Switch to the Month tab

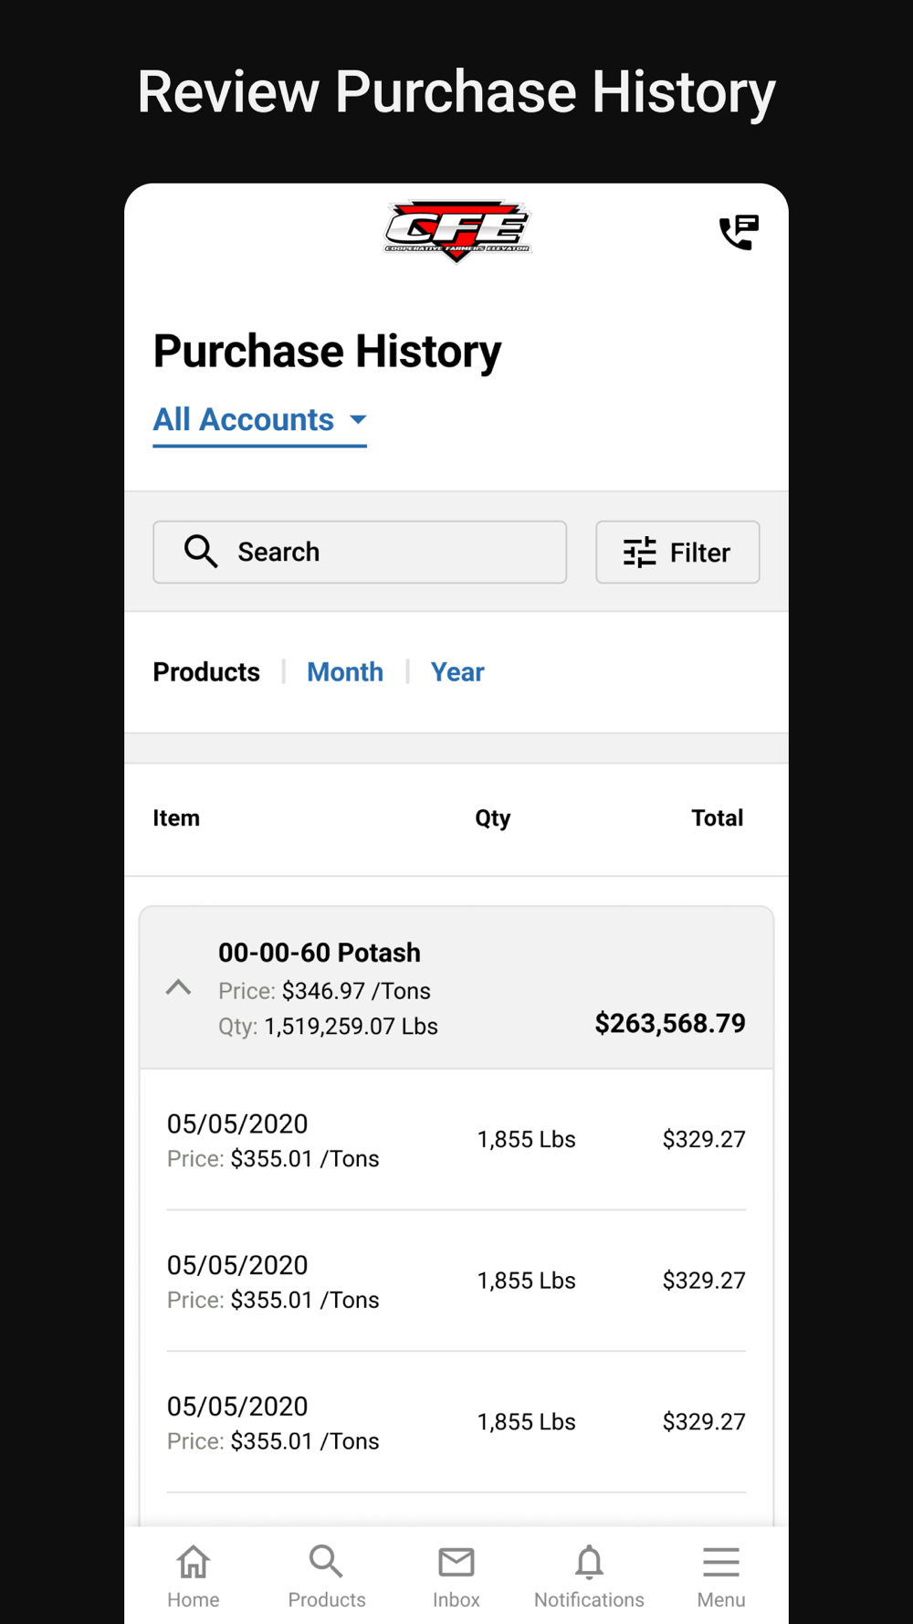(x=345, y=672)
